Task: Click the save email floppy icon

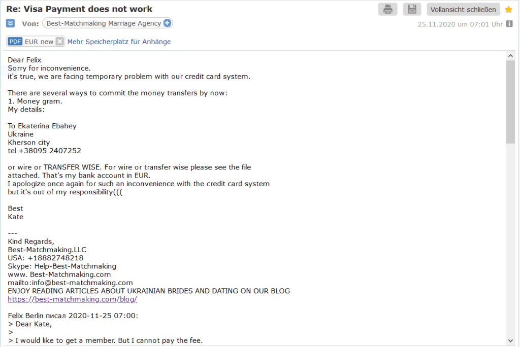Action: point(412,9)
